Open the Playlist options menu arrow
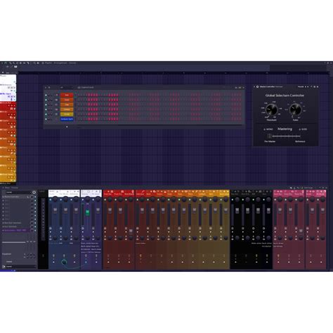 pos(2,63)
